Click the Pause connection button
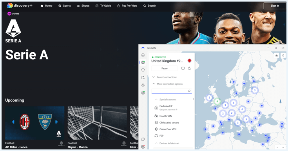The image size is (288, 151). click(x=165, y=68)
